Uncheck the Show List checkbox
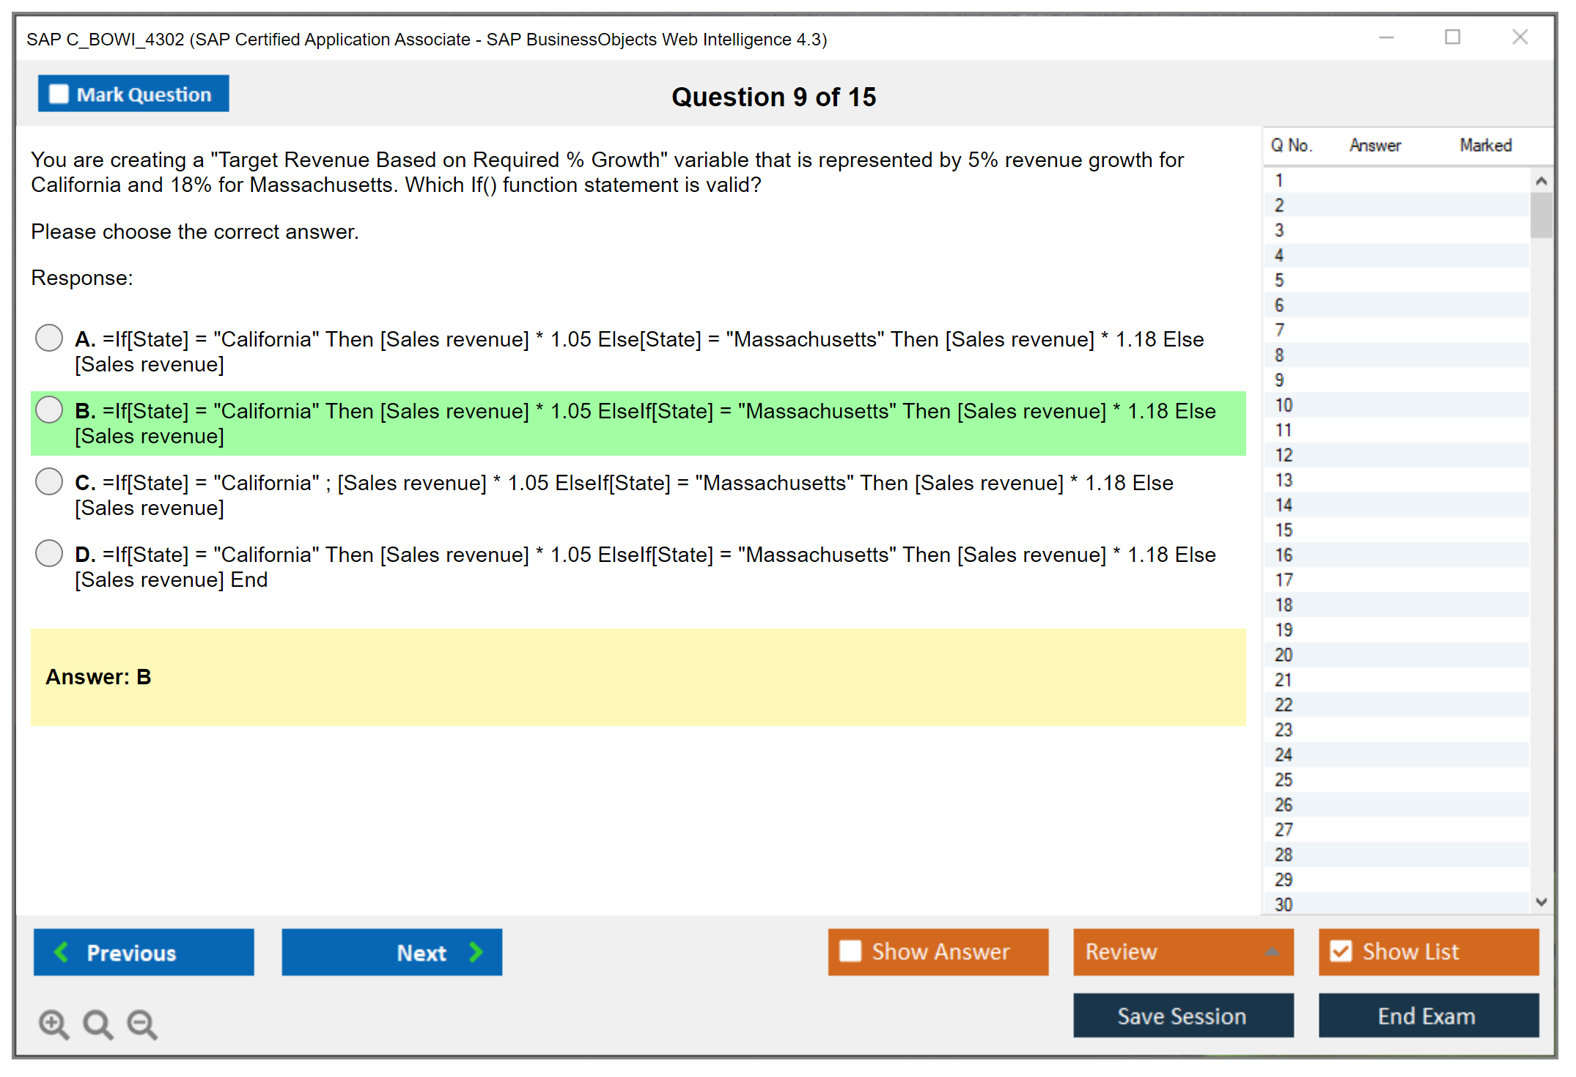1576x1077 pixels. (1341, 951)
